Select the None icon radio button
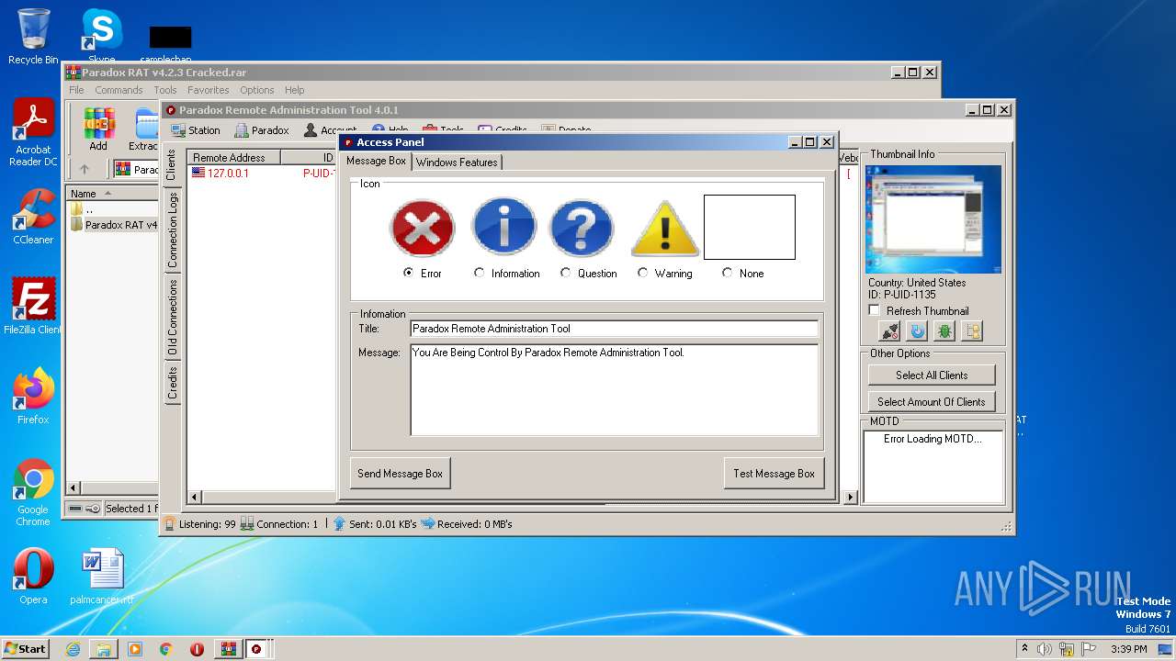This screenshot has height=661, width=1176. 727,273
